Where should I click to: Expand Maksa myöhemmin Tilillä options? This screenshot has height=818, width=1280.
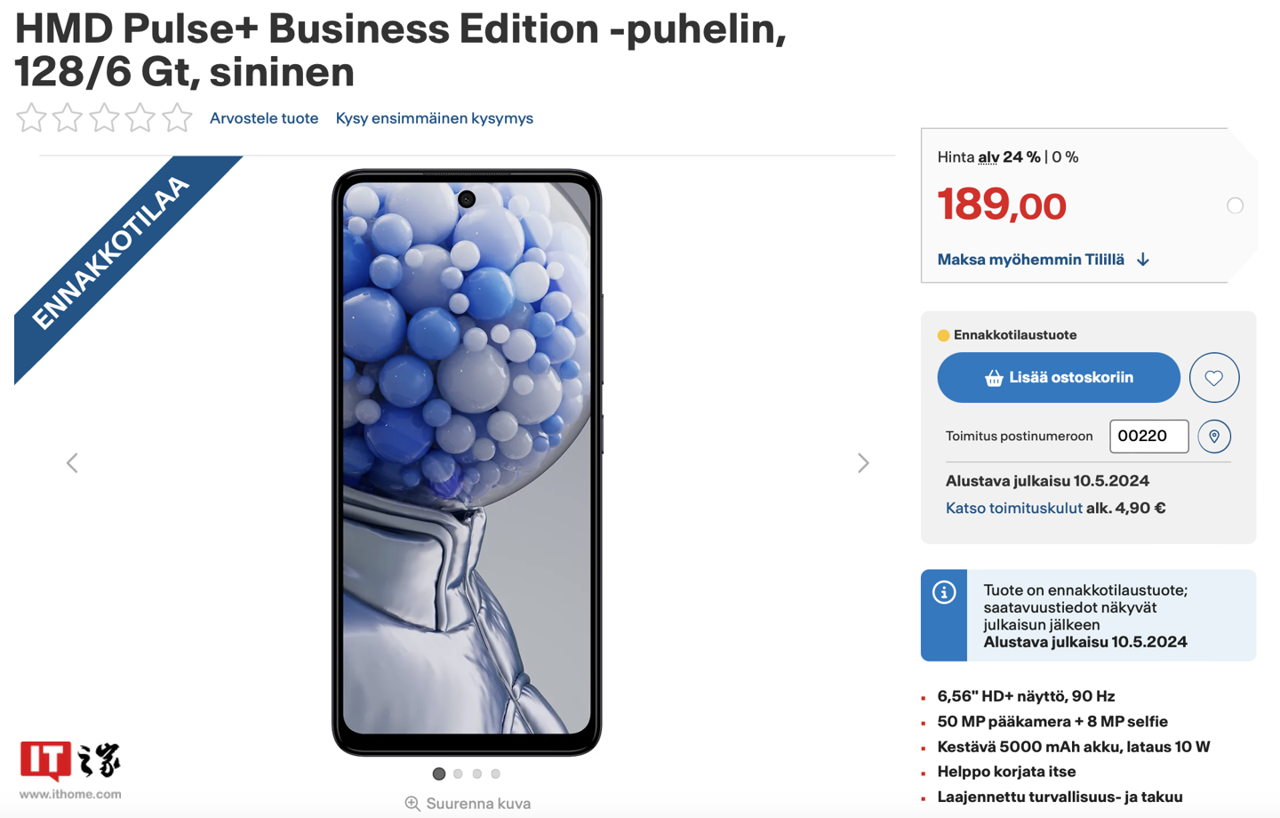click(1031, 260)
